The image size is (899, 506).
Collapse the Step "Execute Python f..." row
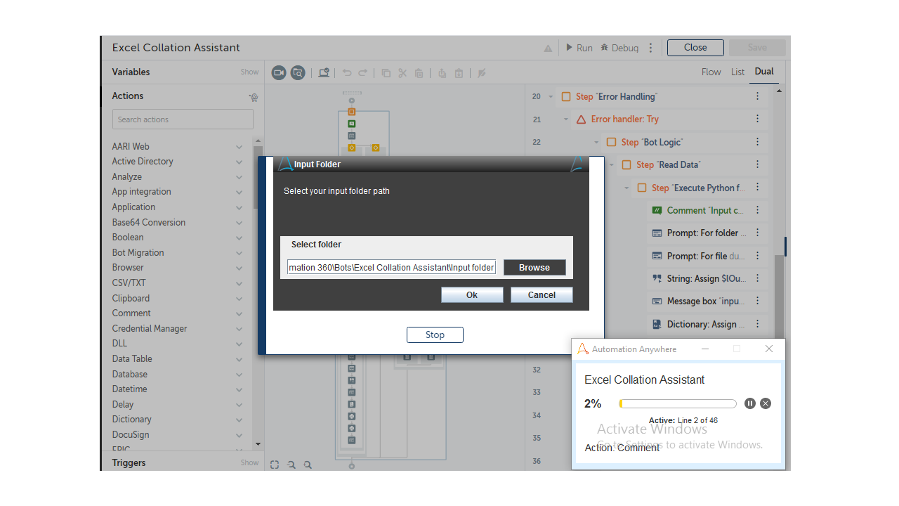626,188
